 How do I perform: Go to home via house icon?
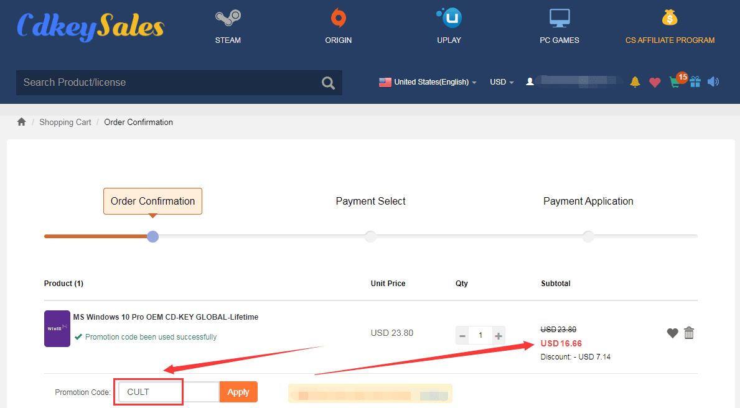coord(22,122)
